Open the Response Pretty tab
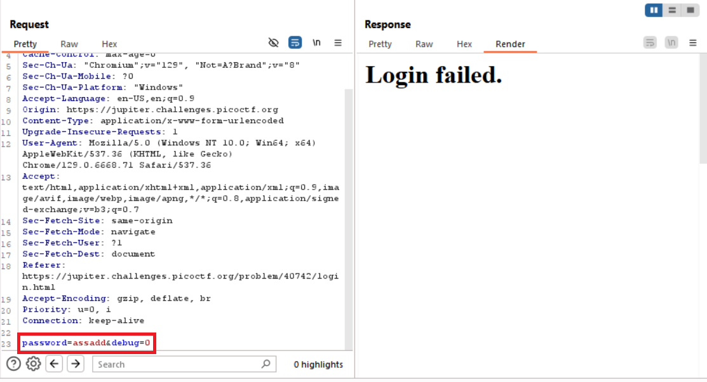Screen dimensions: 707x382 pyautogui.click(x=380, y=44)
